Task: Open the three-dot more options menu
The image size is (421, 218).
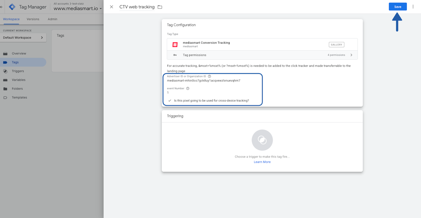Action: tap(413, 7)
